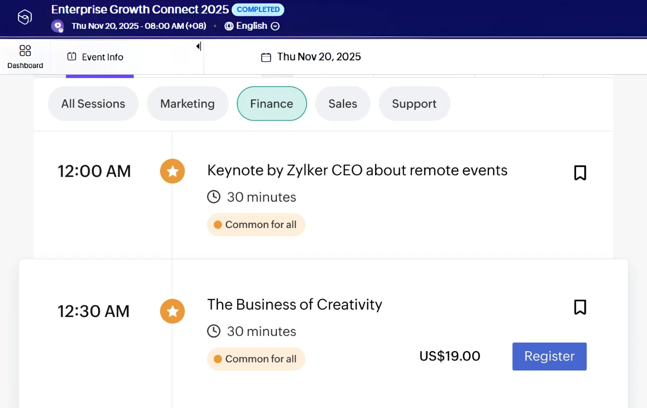Register for The Business of Creativity
647x408 pixels.
pyautogui.click(x=549, y=356)
